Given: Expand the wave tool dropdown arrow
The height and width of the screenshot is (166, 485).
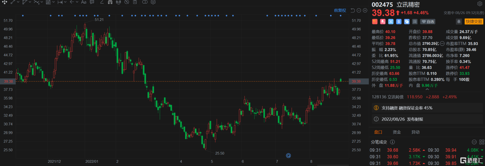Looking at the screenshot, I should coord(42,2).
